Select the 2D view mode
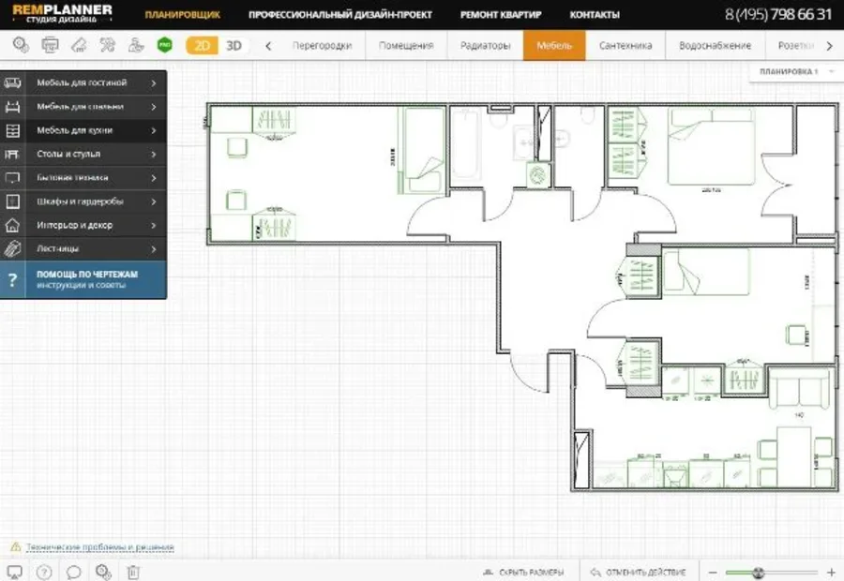 click(x=201, y=45)
